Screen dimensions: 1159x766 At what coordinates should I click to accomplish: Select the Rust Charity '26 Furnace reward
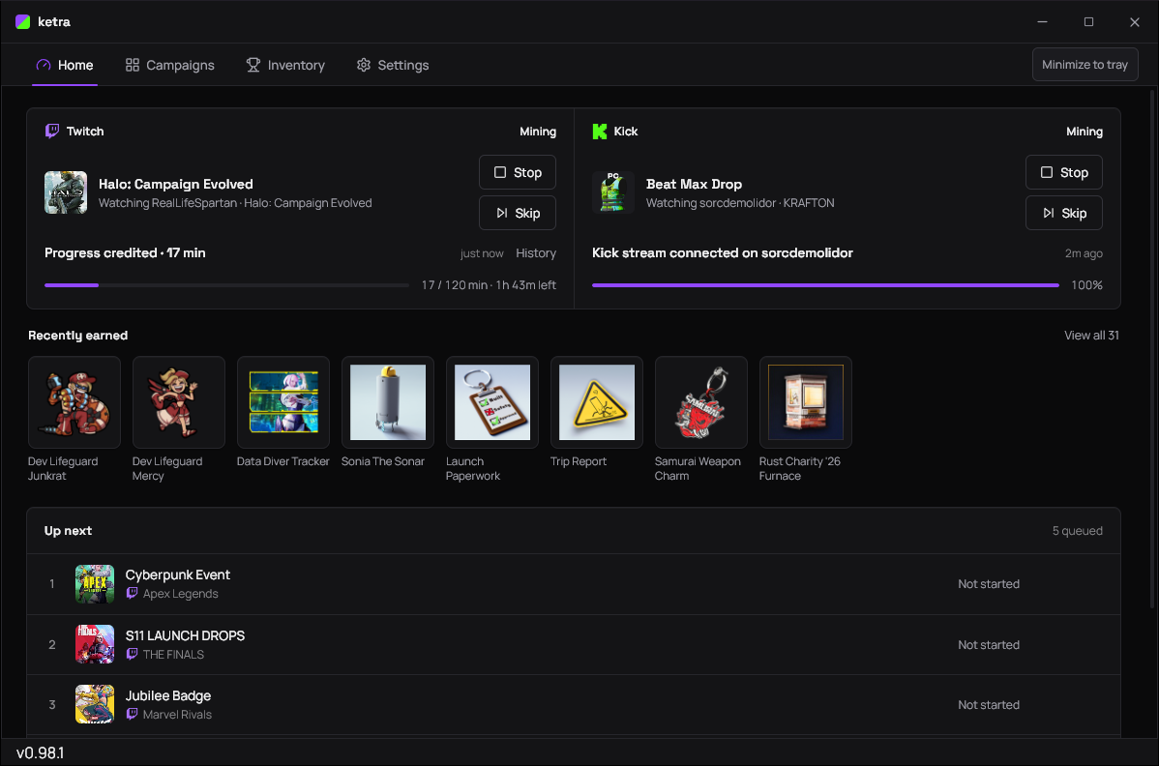pos(805,419)
